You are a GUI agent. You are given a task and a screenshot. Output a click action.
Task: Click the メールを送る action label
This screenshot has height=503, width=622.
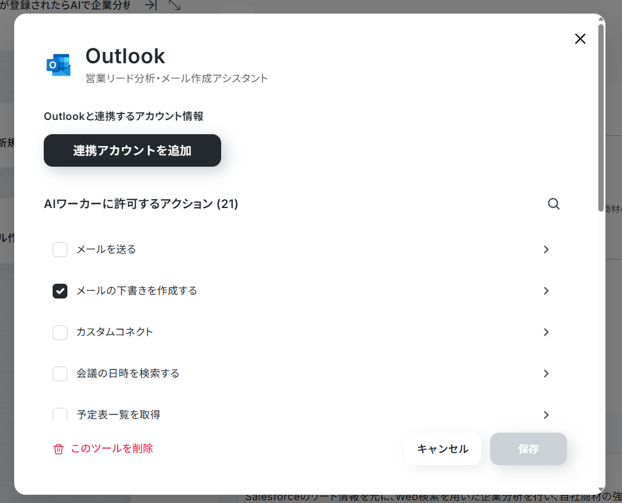click(x=106, y=249)
